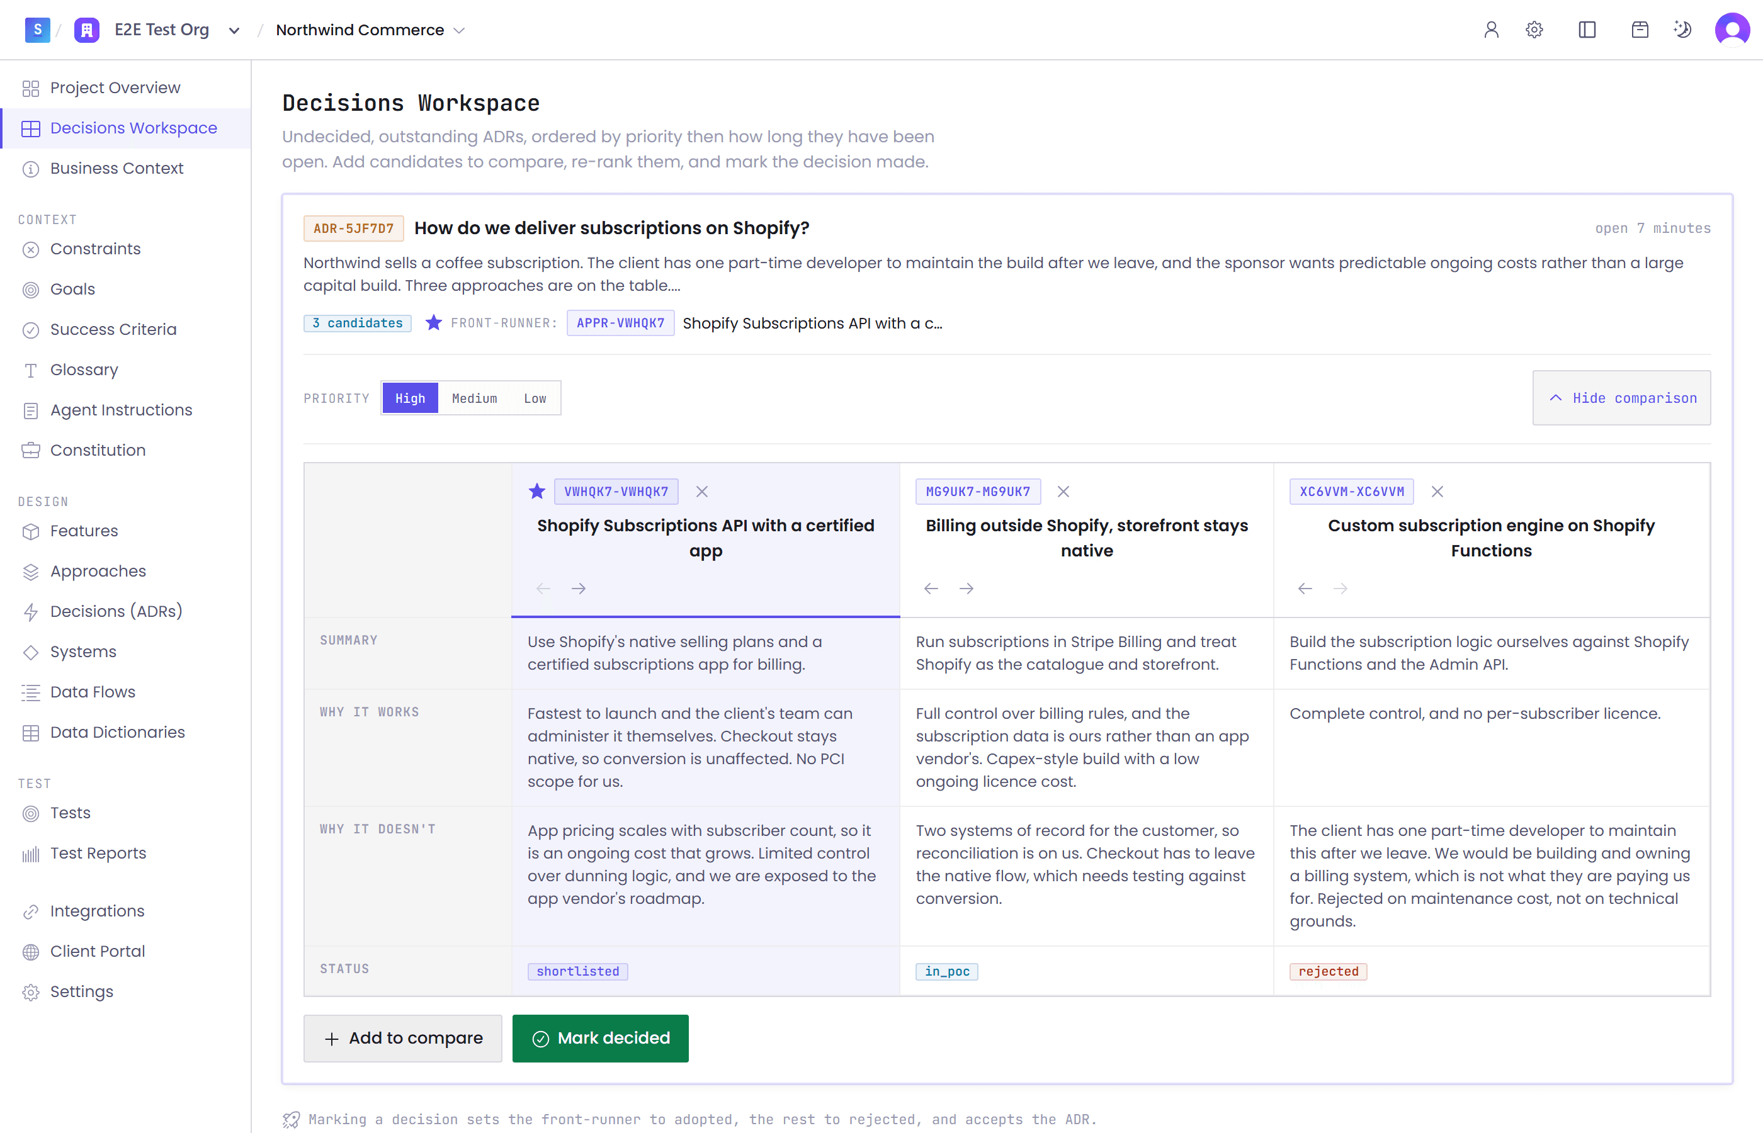The height and width of the screenshot is (1133, 1763).
Task: Move the Billing outside Shopify candidate left
Action: click(x=931, y=589)
